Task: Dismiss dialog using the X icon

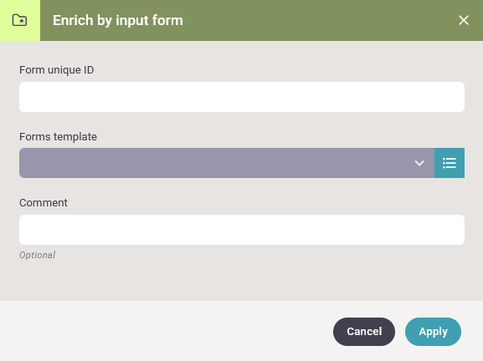Action: click(463, 20)
